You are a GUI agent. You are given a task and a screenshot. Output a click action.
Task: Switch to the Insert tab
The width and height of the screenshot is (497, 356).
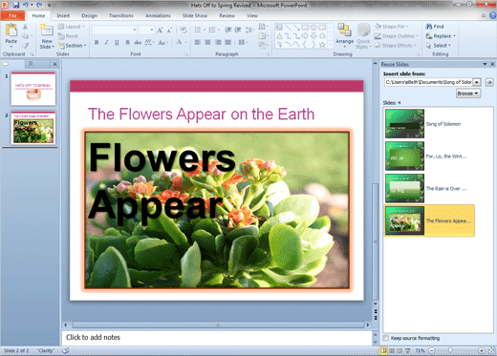63,15
